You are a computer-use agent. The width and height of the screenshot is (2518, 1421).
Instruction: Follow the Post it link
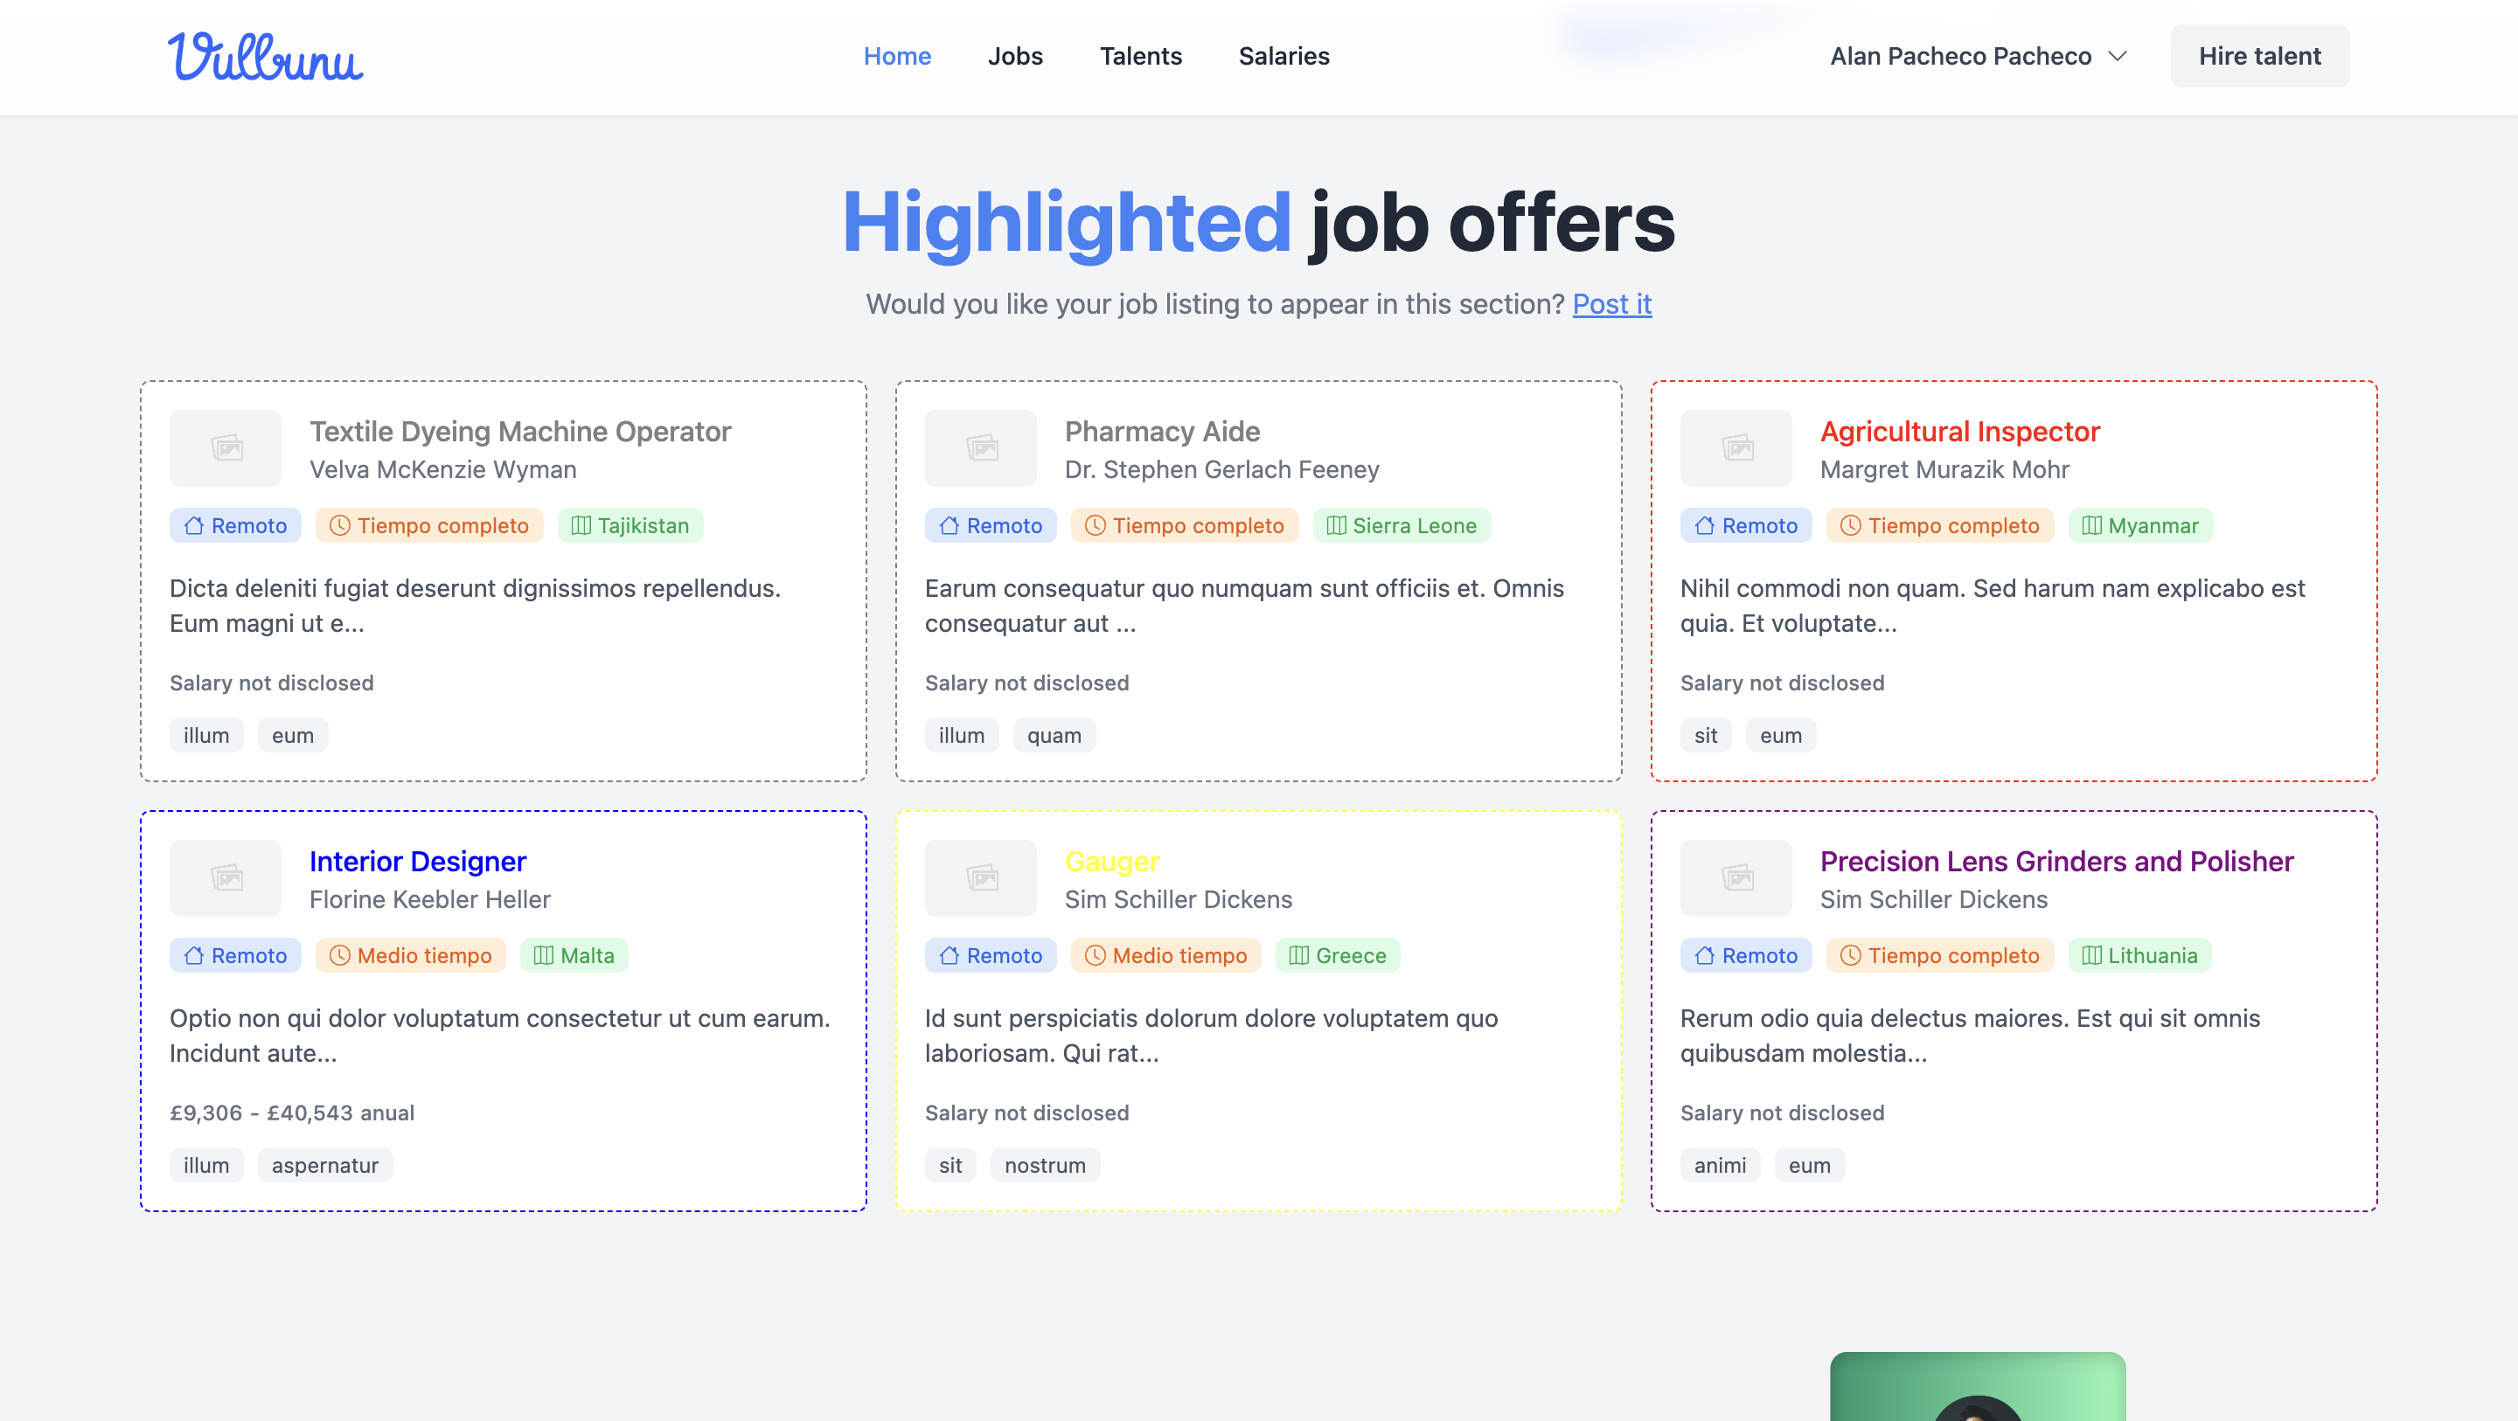point(1612,304)
